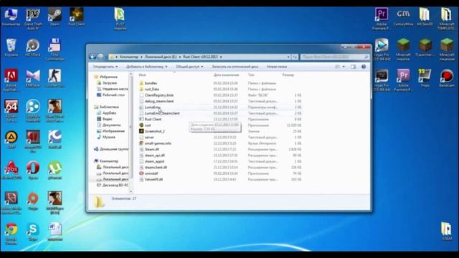This screenshot has width=459, height=258.
Task: Select the debug_steamclient file
Action: pyautogui.click(x=156, y=101)
